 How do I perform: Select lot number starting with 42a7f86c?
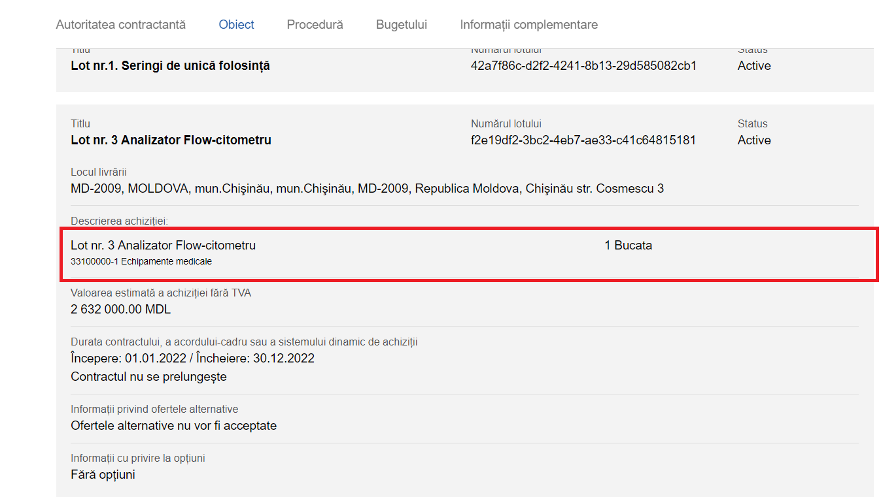pyautogui.click(x=583, y=66)
